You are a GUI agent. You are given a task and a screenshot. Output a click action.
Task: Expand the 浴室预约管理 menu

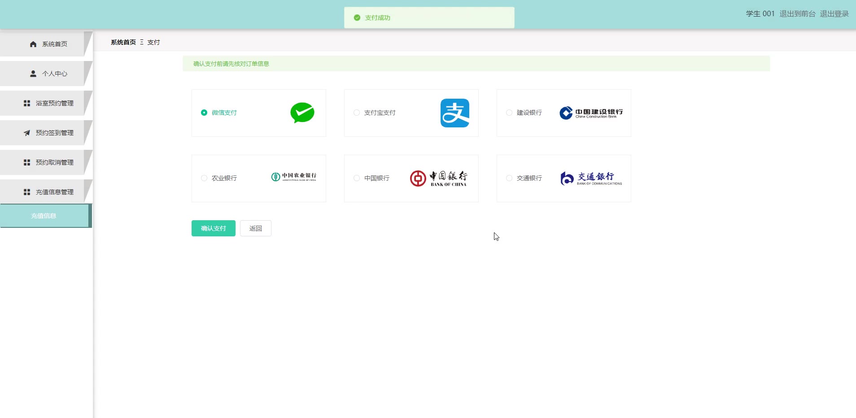(46, 103)
